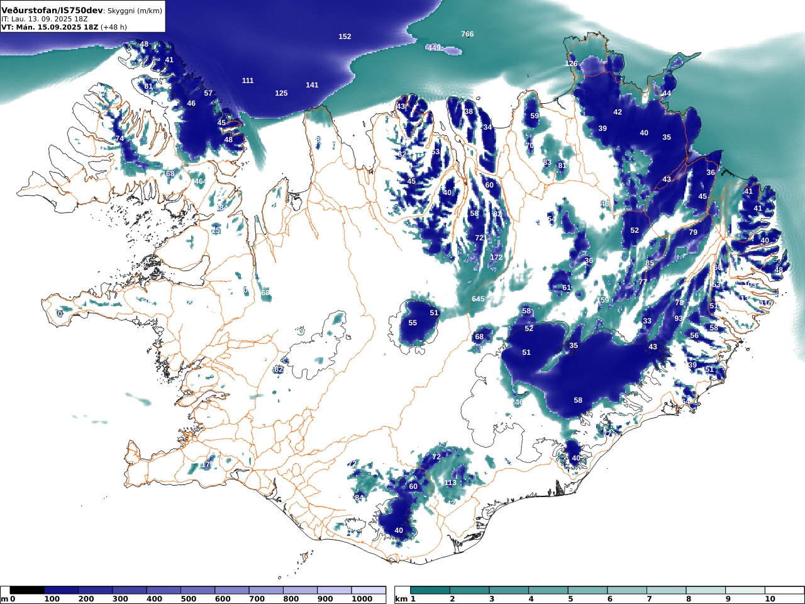The height and width of the screenshot is (604, 805).
Task: Click the visibility value '42' in the northeast
Action: (x=618, y=112)
